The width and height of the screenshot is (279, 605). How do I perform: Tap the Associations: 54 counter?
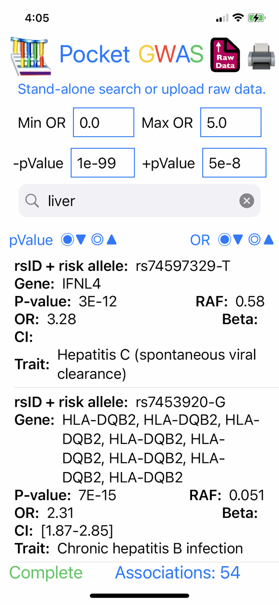tap(178, 572)
